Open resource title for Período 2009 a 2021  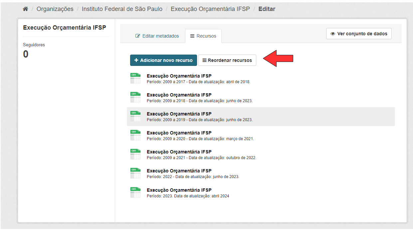point(179,152)
